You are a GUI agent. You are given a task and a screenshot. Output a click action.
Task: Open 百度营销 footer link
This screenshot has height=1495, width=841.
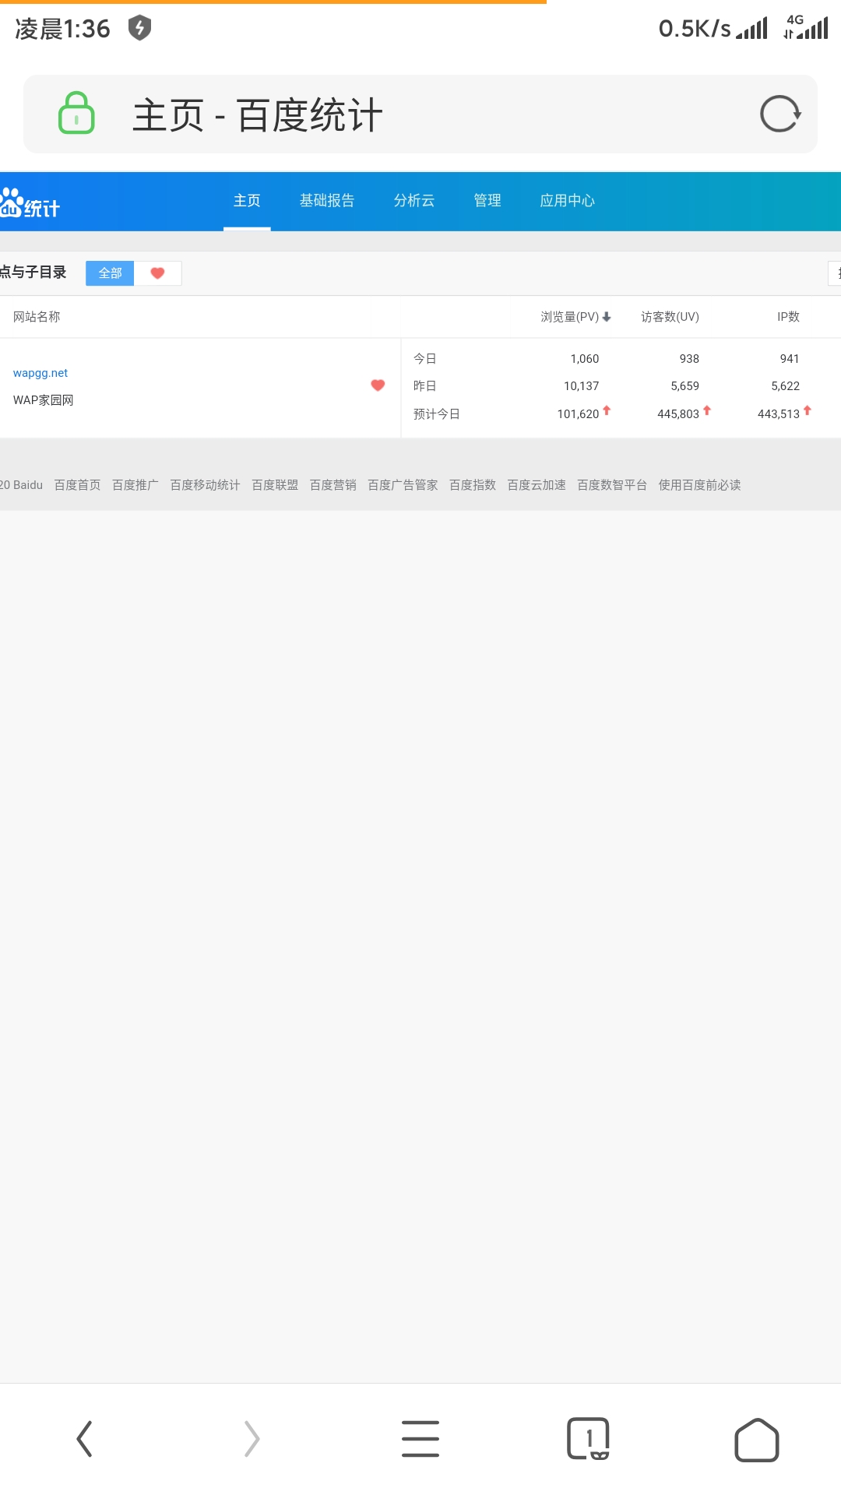(x=333, y=485)
